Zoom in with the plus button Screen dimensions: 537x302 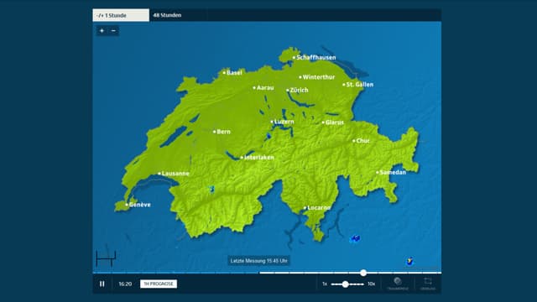pyautogui.click(x=102, y=31)
